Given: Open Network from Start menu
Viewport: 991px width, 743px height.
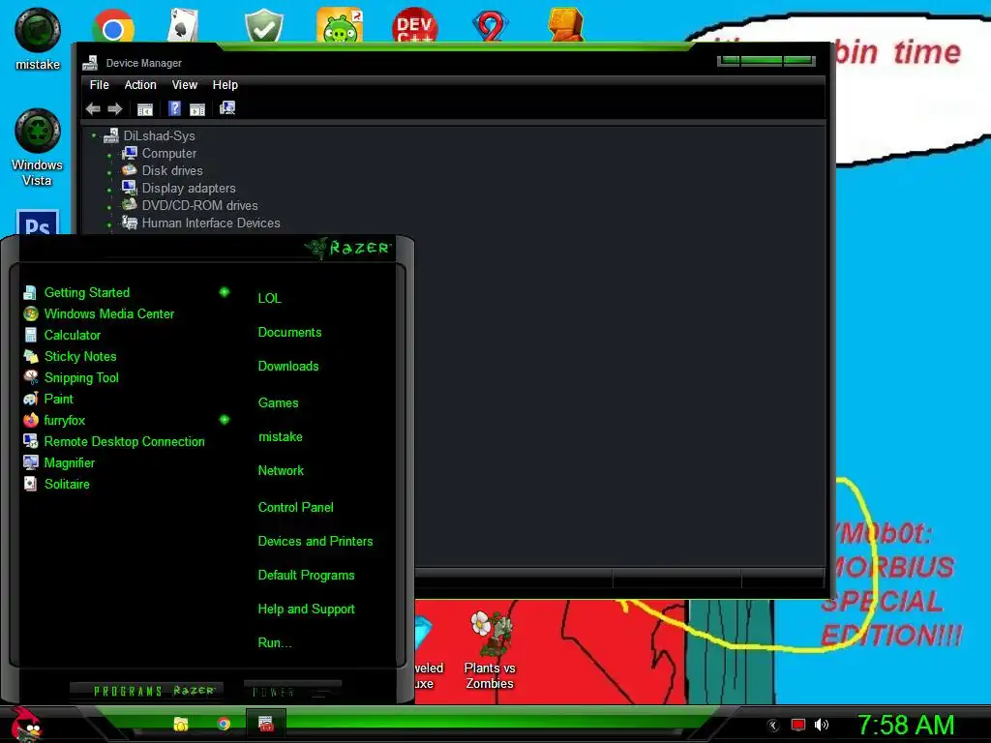Looking at the screenshot, I should pyautogui.click(x=281, y=471).
